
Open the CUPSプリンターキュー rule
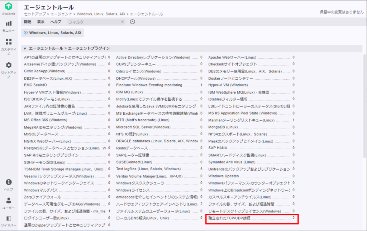pyautogui.click(x=136, y=64)
